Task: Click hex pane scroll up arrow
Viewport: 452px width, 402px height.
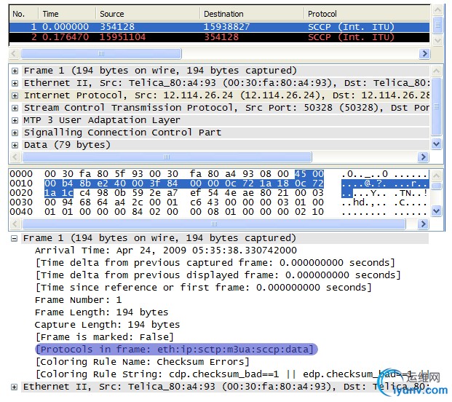Action: (437, 176)
